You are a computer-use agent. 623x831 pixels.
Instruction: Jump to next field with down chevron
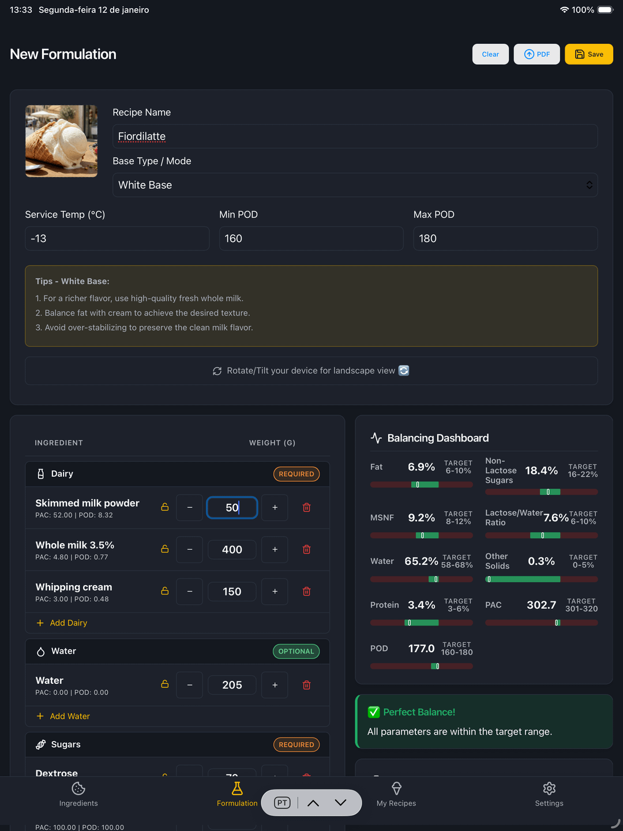coord(340,803)
